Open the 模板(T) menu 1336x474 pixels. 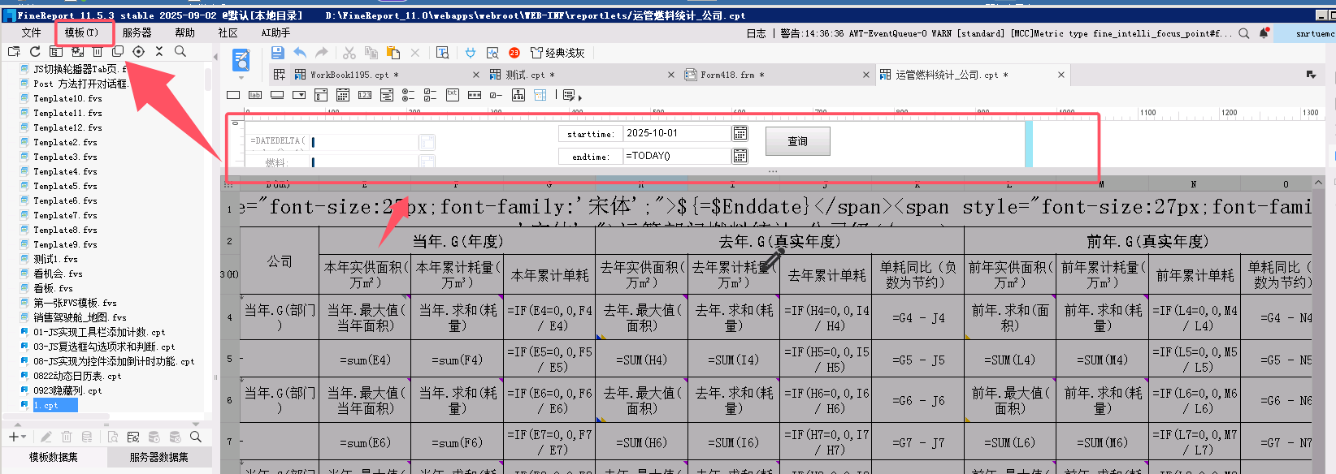[x=81, y=32]
